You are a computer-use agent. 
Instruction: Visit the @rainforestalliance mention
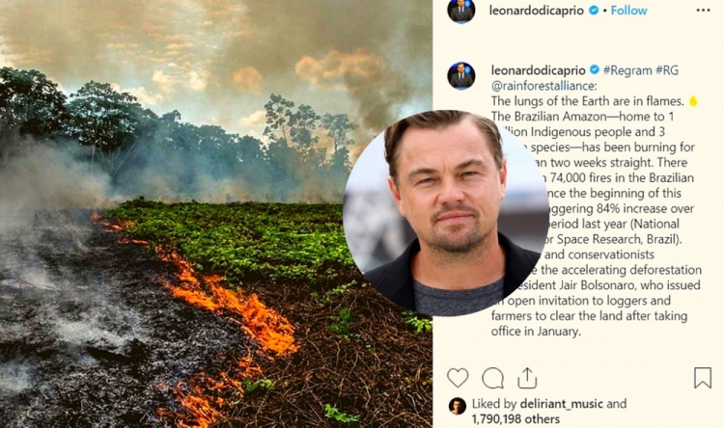543,86
